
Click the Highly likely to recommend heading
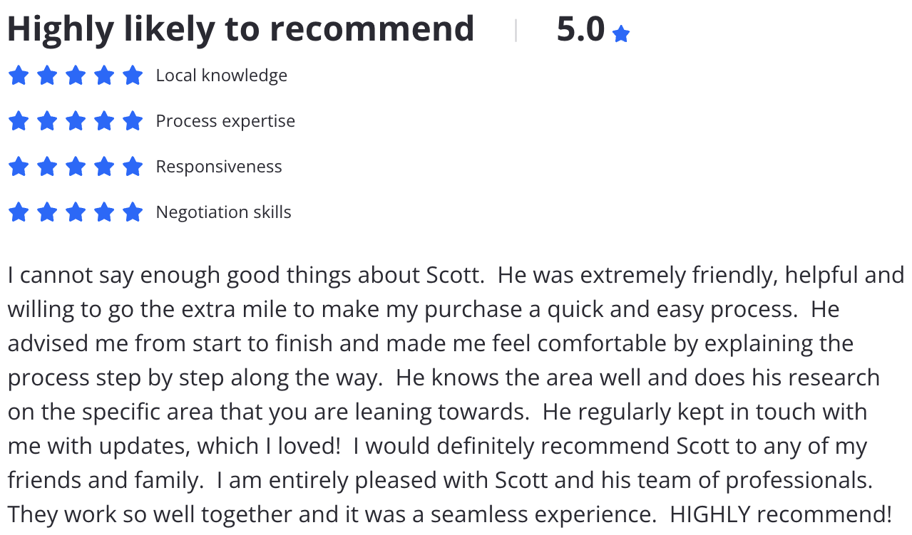tap(241, 29)
